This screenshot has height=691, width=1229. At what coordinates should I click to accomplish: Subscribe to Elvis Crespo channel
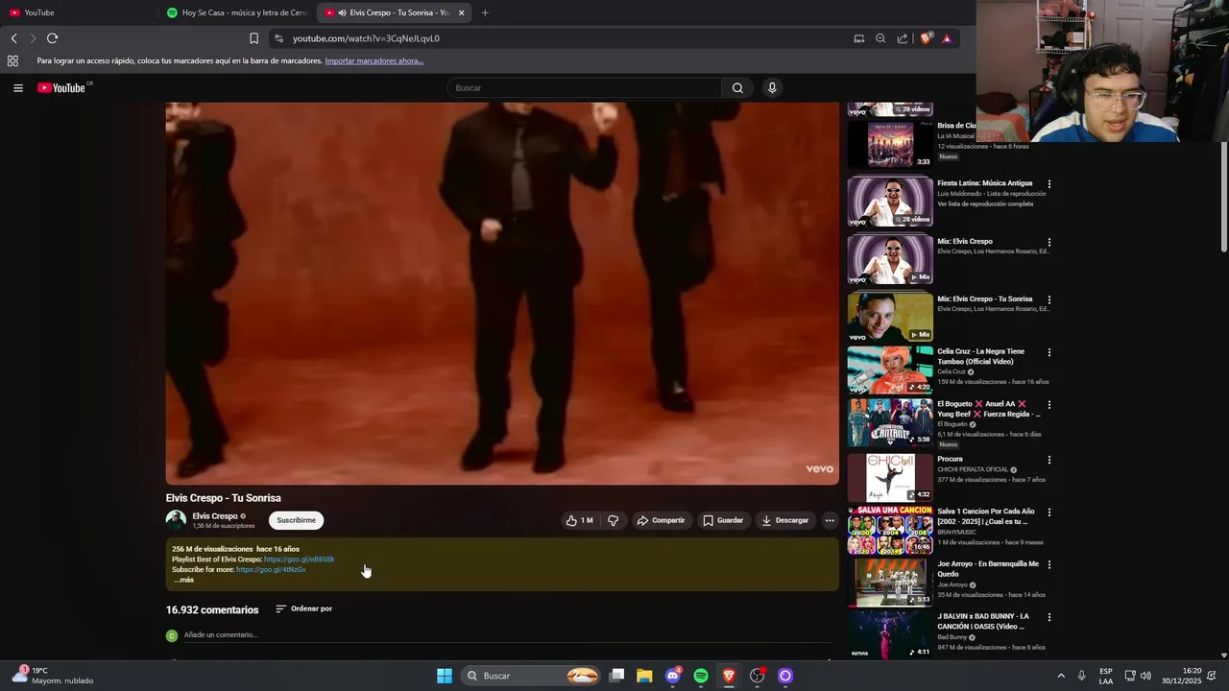296,520
